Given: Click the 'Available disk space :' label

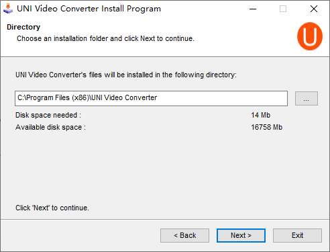Looking at the screenshot, I should pos(50,127).
